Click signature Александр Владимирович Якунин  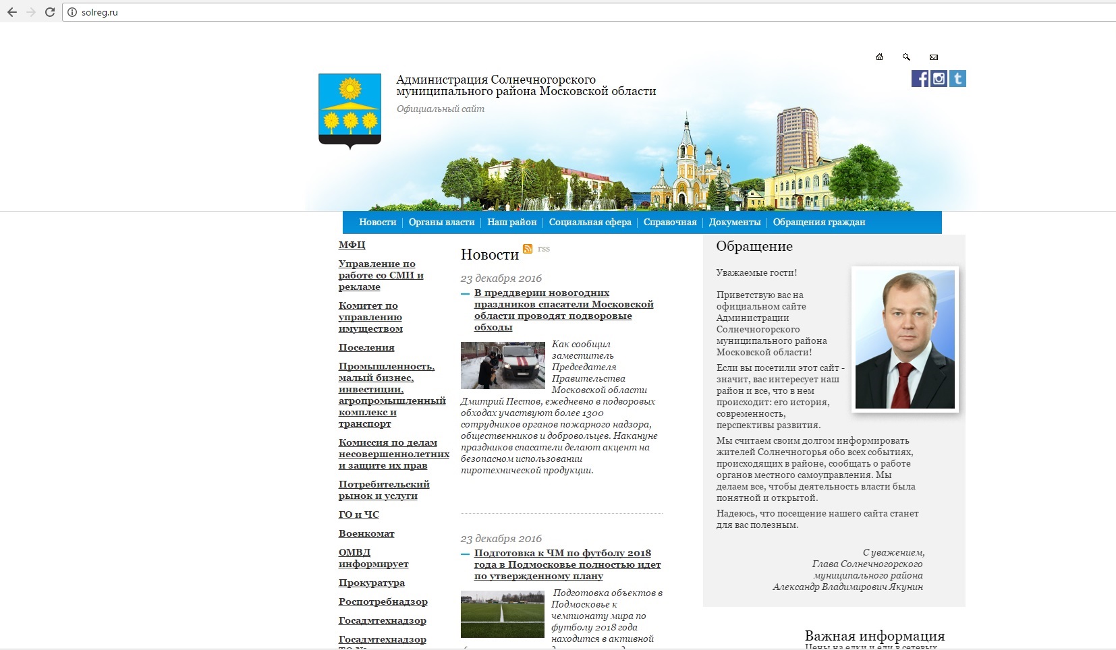pyautogui.click(x=847, y=587)
